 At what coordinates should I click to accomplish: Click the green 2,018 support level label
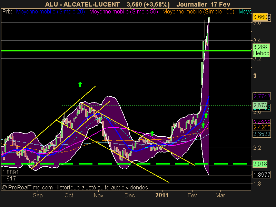pos(260,164)
